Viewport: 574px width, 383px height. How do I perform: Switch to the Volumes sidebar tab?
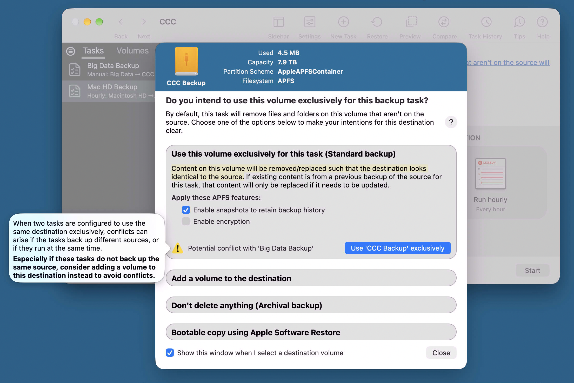[132, 51]
